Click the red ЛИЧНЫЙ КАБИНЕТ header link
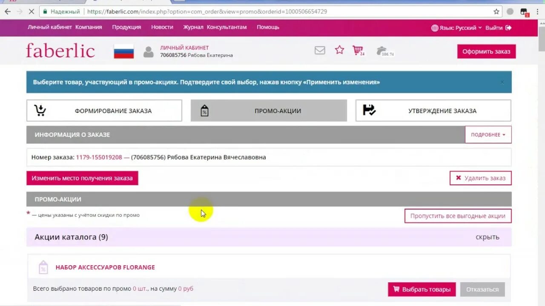The image size is (545, 306). [x=184, y=48]
